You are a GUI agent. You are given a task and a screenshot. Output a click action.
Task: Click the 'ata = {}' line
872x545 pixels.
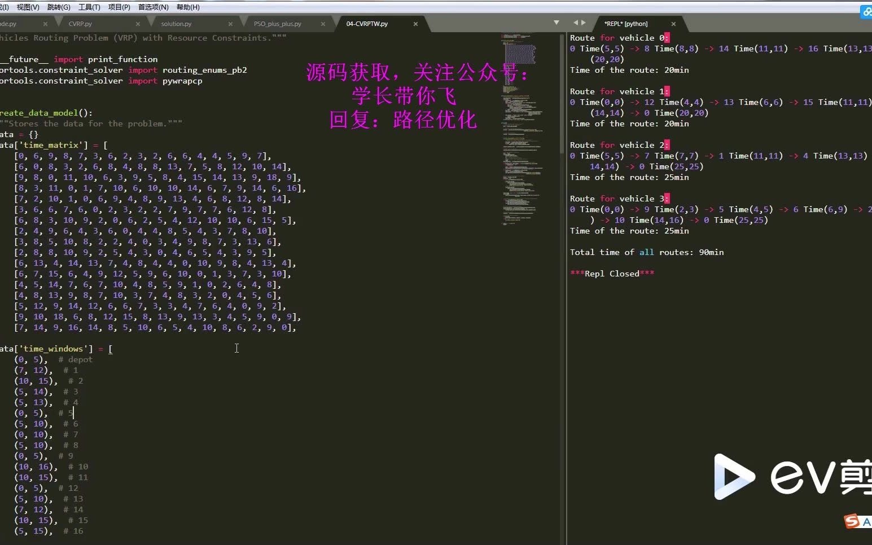19,134
